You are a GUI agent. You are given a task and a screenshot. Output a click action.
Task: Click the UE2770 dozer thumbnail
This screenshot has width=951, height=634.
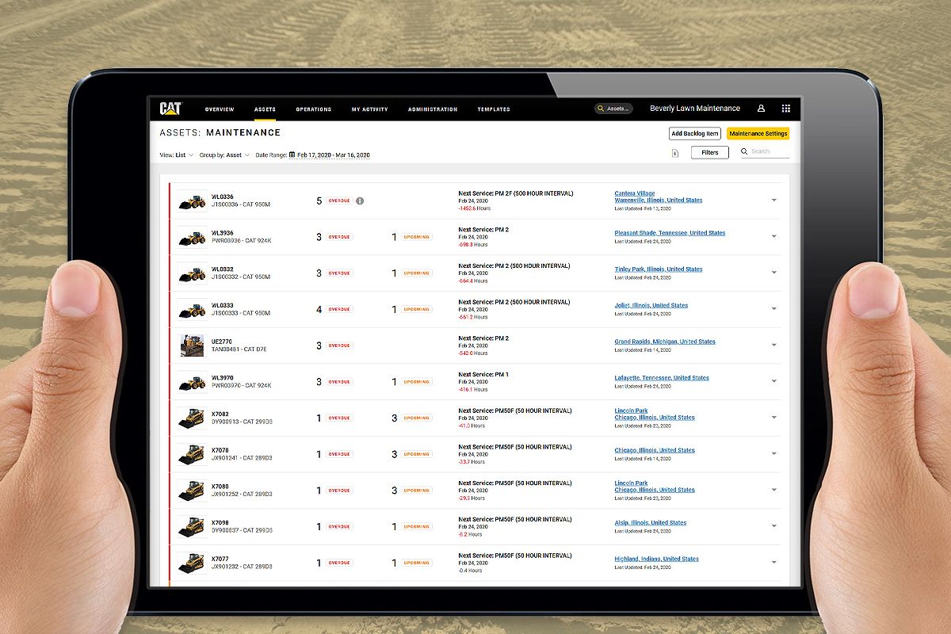[192, 346]
